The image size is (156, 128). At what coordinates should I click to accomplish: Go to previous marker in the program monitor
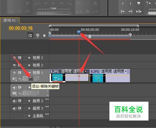pyautogui.click(x=149, y=3)
